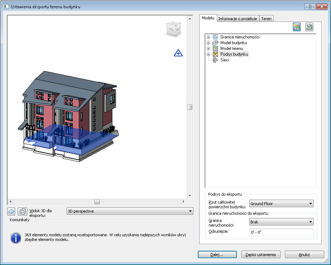The image size is (331, 265).
Task: Click the blue survey point triangle marker
Action: pos(178,53)
